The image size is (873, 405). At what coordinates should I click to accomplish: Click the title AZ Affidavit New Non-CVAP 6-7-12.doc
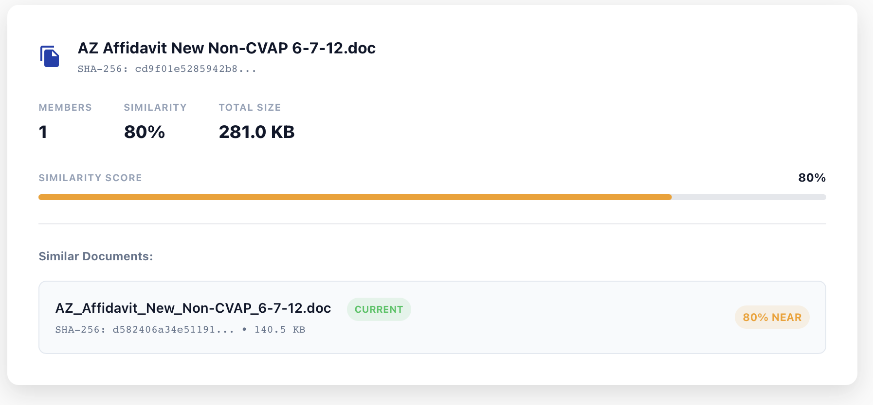pos(227,48)
